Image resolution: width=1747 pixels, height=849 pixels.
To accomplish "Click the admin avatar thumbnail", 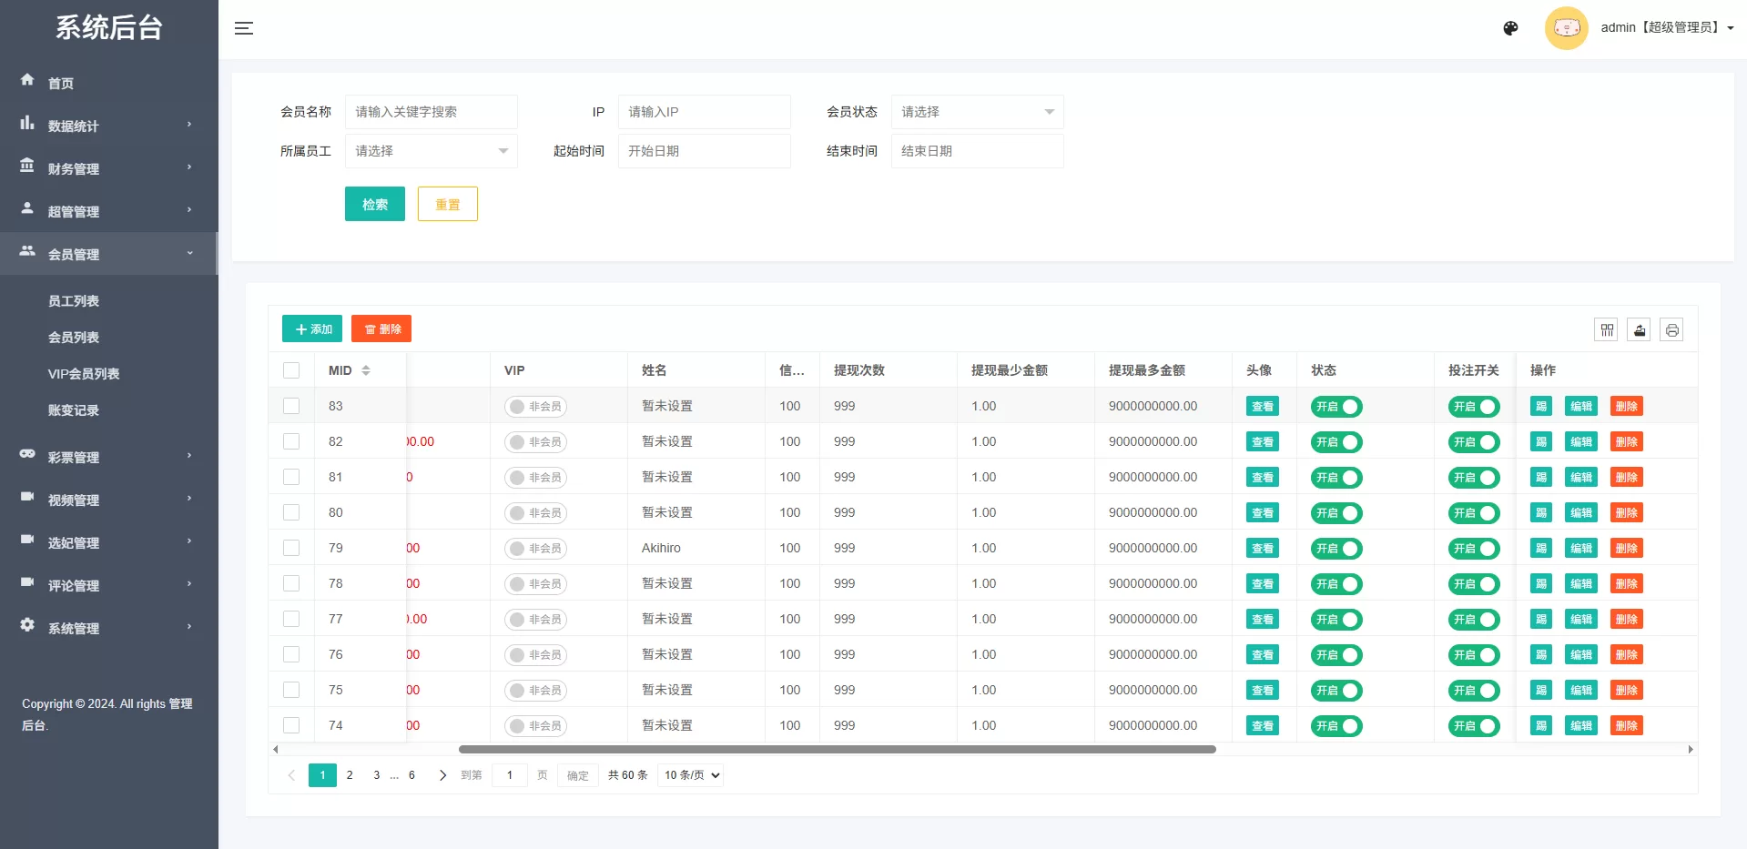I will coord(1566,27).
